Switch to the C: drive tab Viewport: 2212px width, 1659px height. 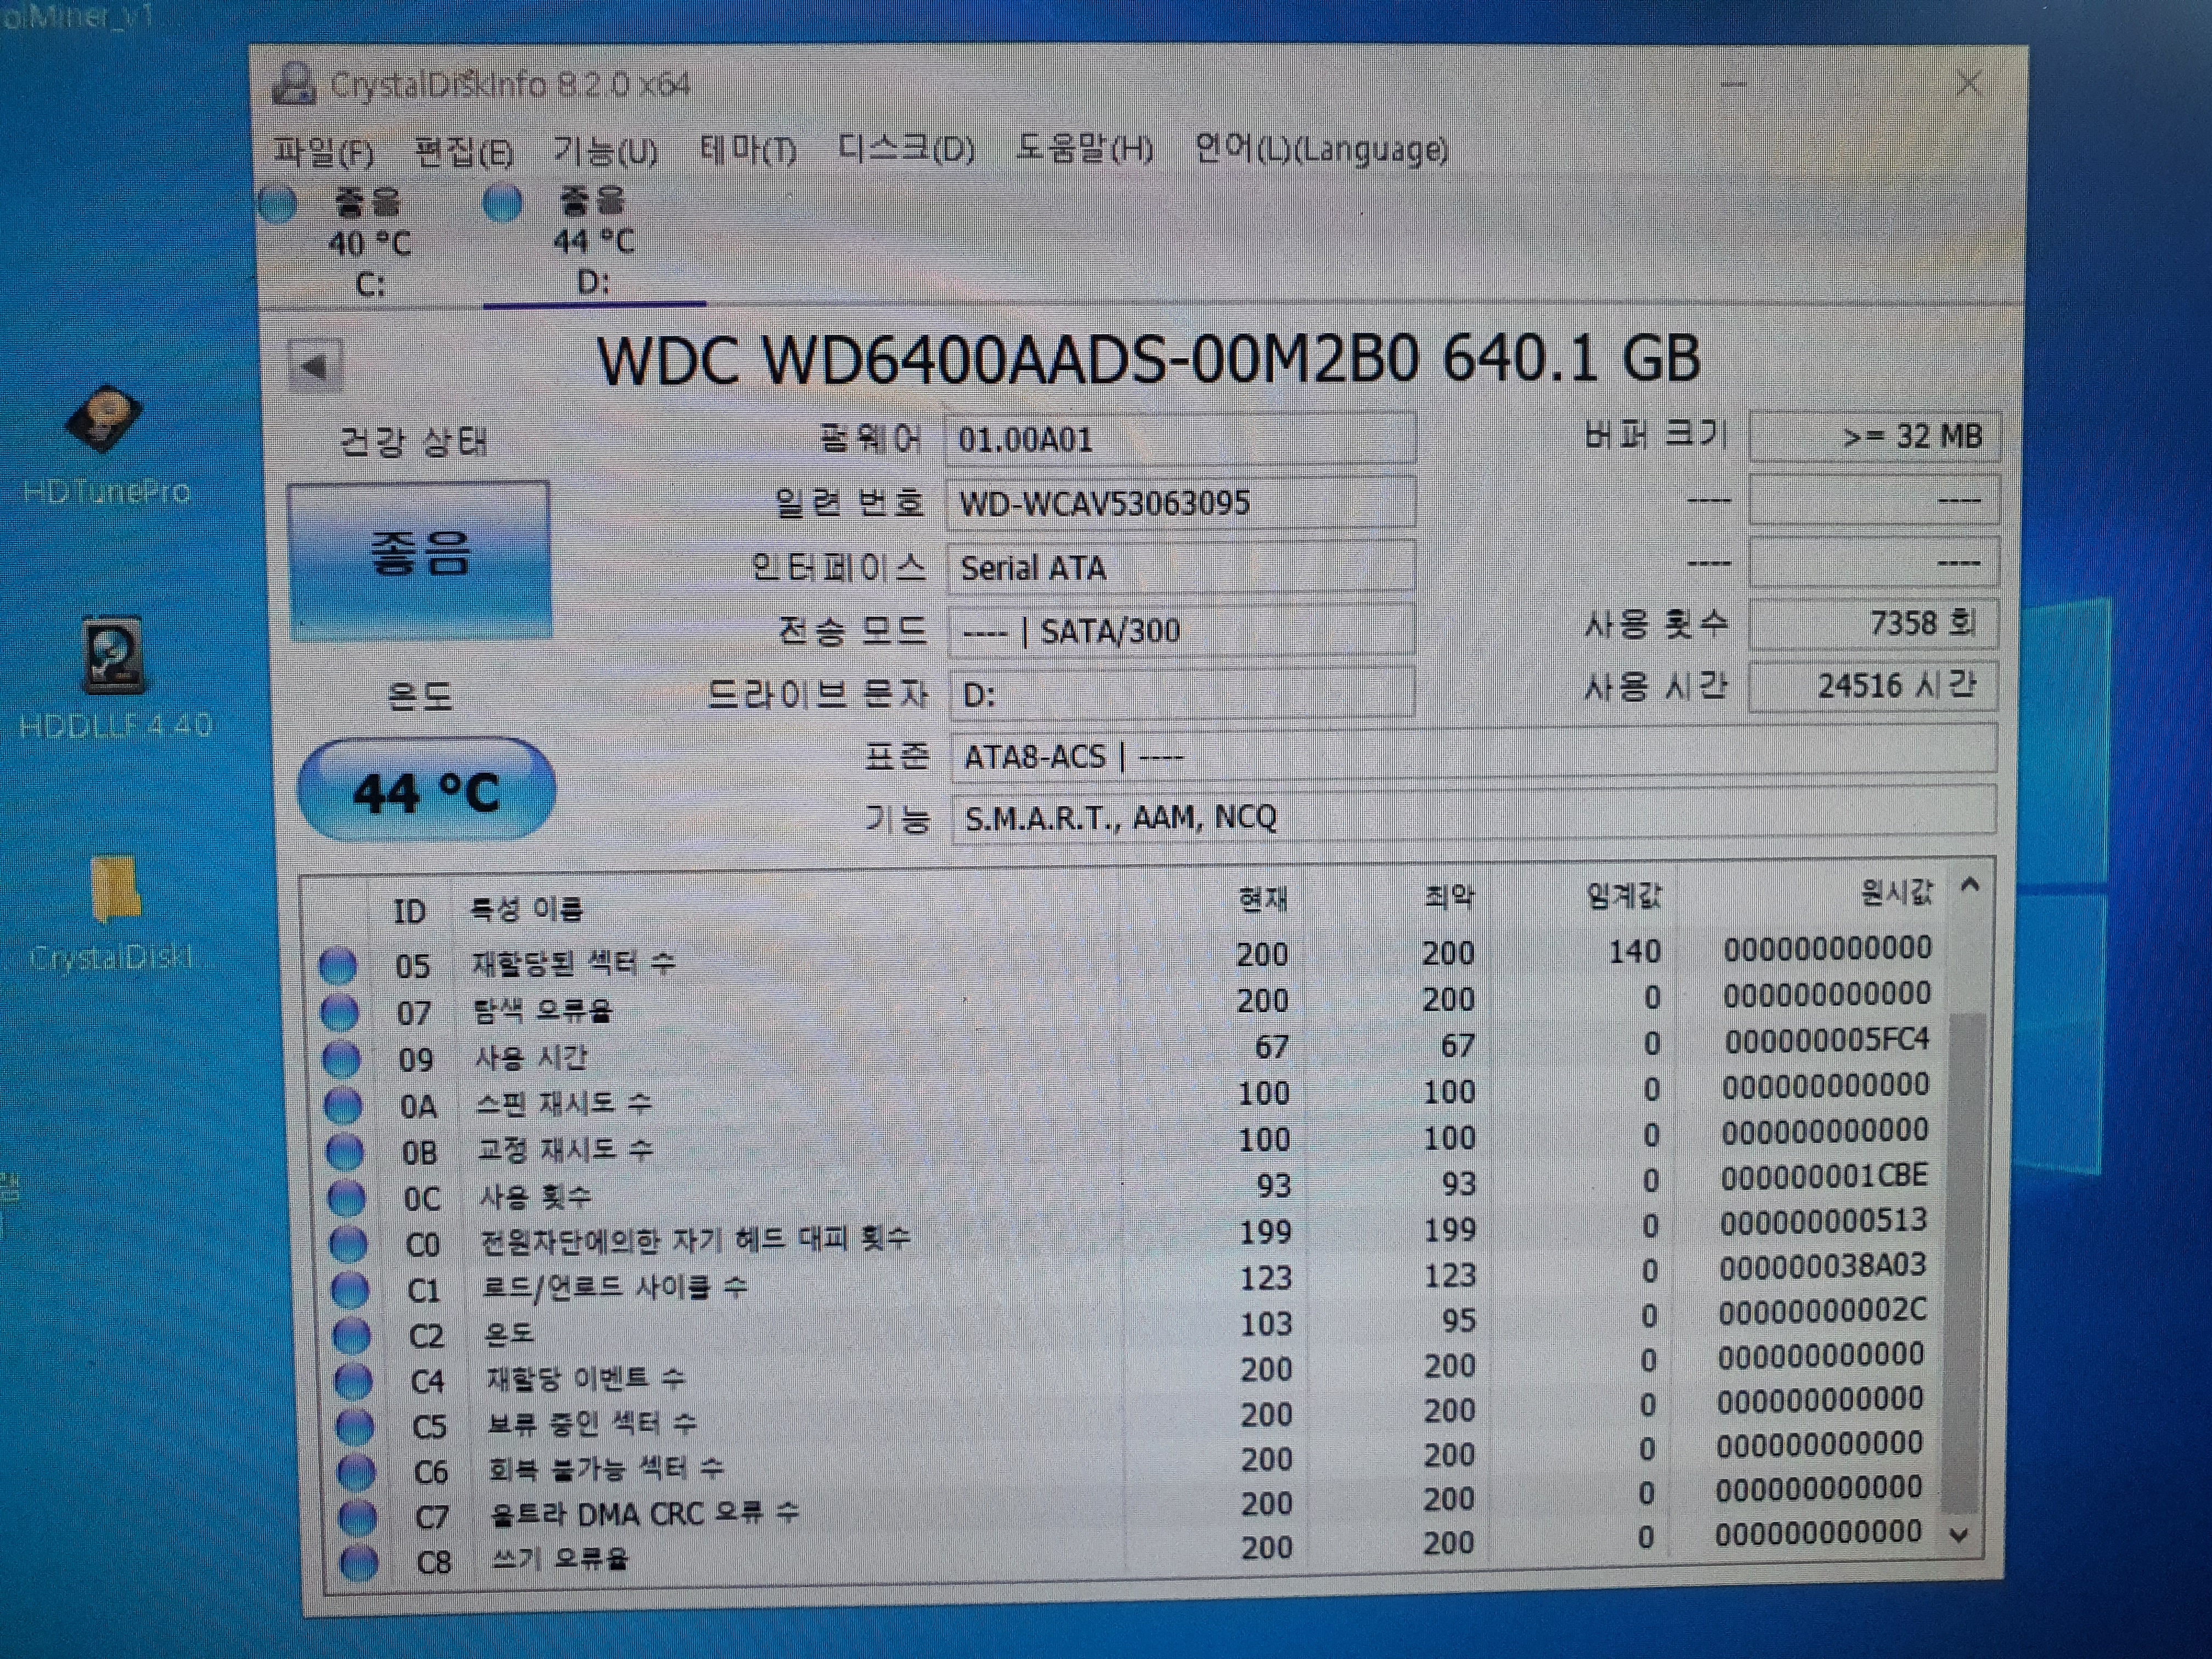[370, 244]
